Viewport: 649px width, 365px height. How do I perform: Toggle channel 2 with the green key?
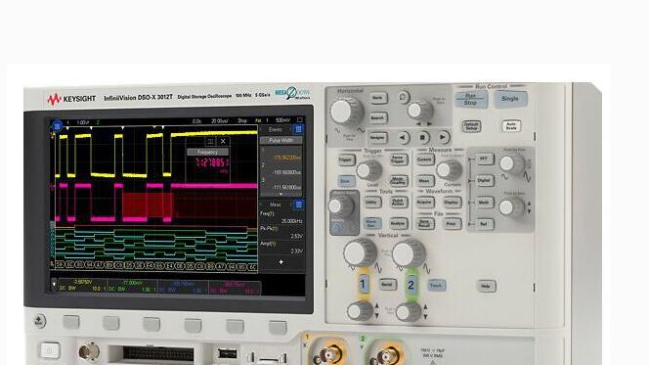(x=411, y=285)
